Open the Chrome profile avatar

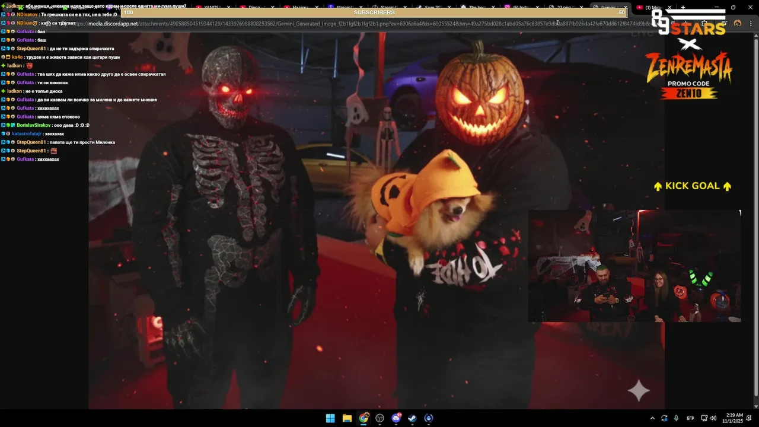tap(737, 23)
